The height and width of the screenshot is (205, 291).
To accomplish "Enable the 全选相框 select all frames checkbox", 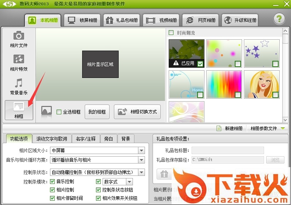I will pyautogui.click(x=59, y=112).
